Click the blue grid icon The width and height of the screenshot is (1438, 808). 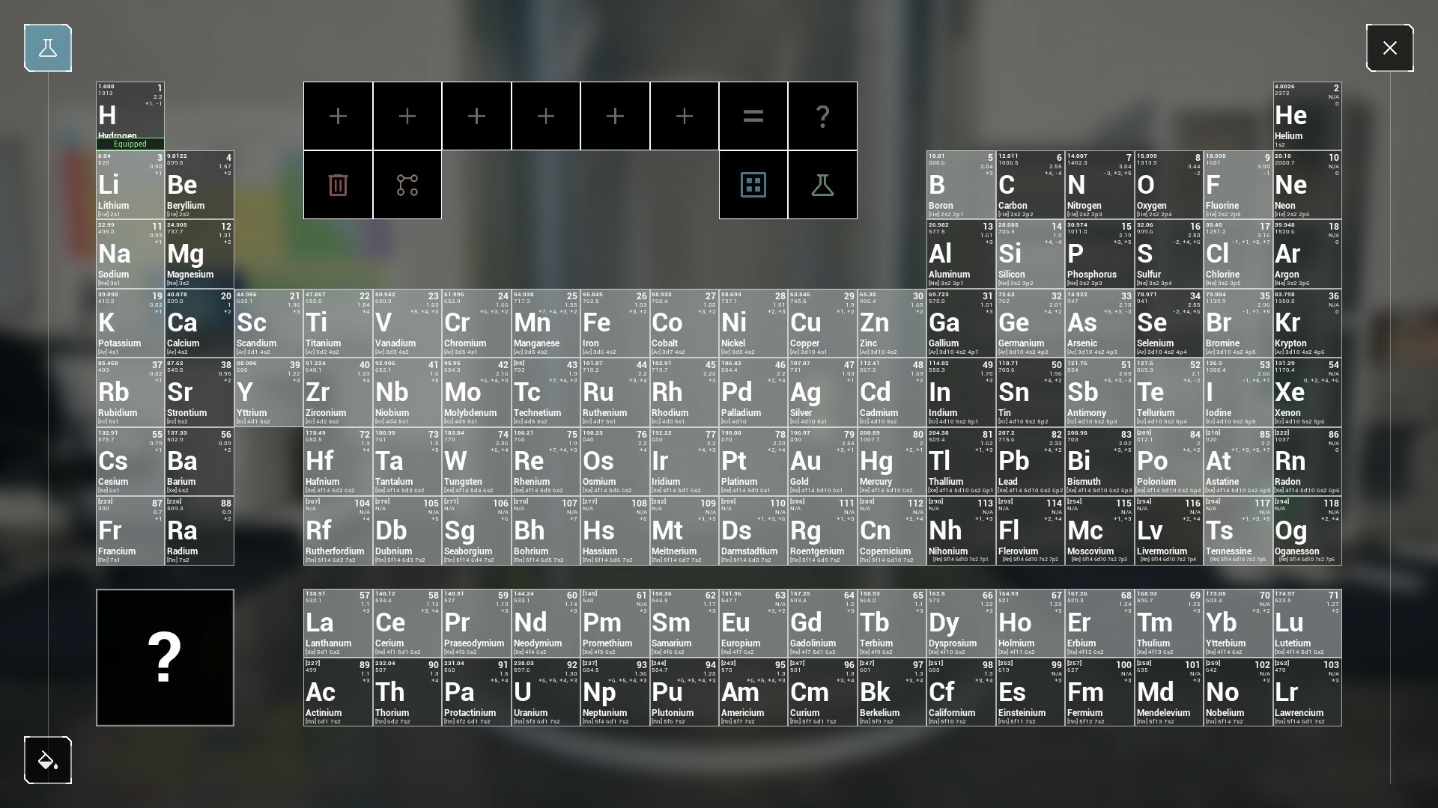click(x=753, y=185)
